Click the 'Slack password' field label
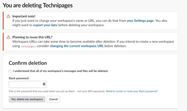Screen dimensions: 187x111 point(19,78)
